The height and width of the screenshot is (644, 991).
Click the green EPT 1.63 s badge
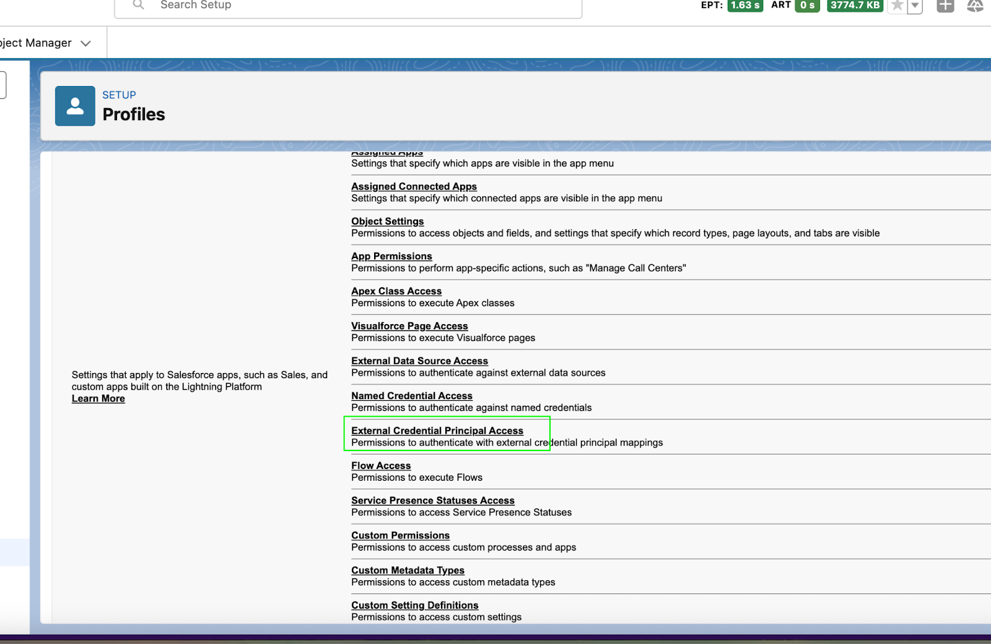745,5
